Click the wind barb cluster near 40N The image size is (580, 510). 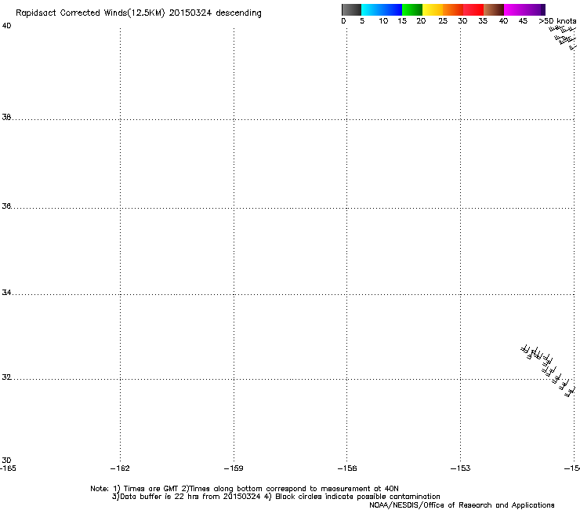[564, 38]
